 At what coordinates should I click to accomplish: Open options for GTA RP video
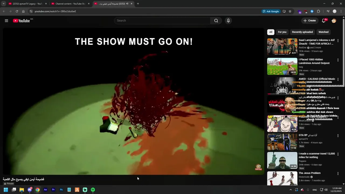tap(338, 136)
